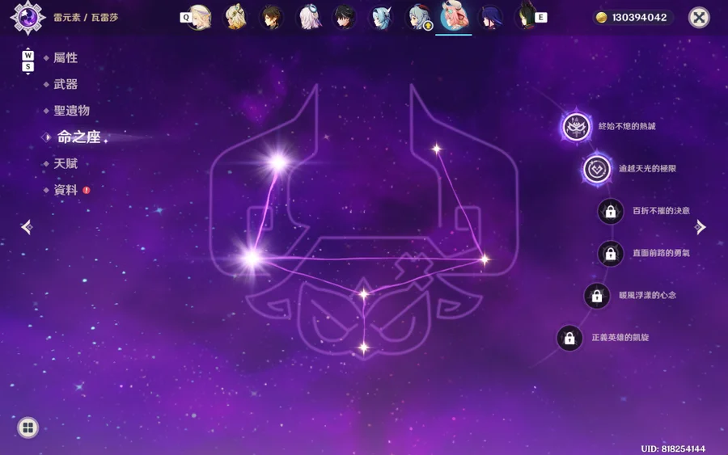Open the 聖遺物 artifacts menu
Viewport: 728px width, 455px height.
pyautogui.click(x=71, y=111)
